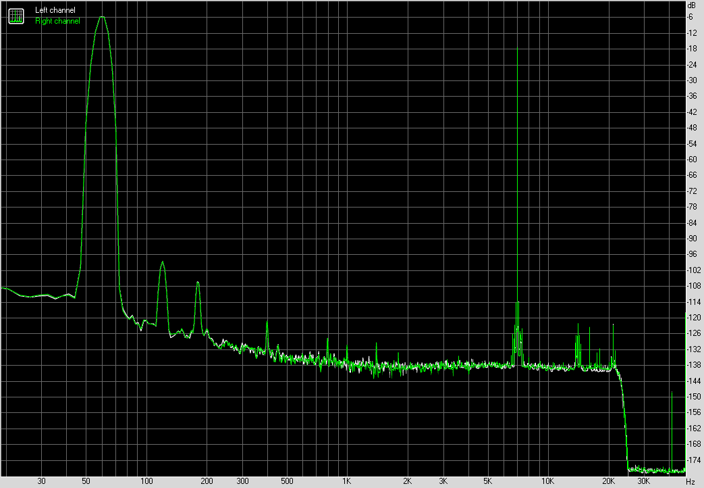The width and height of the screenshot is (704, 488).
Task: Click the dB unit label
Action: tap(691, 5)
